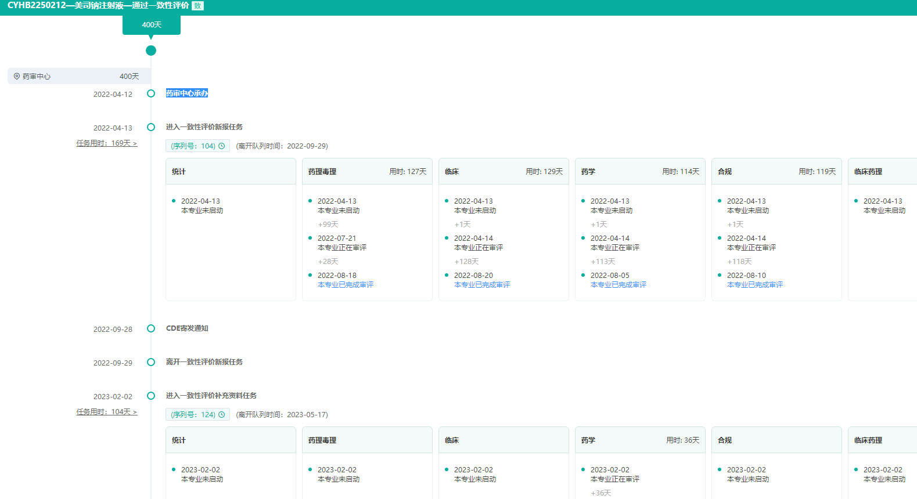This screenshot has width=917, height=499.
Task: Click the 2022-09-29 timeline circle marker
Action: (x=151, y=362)
